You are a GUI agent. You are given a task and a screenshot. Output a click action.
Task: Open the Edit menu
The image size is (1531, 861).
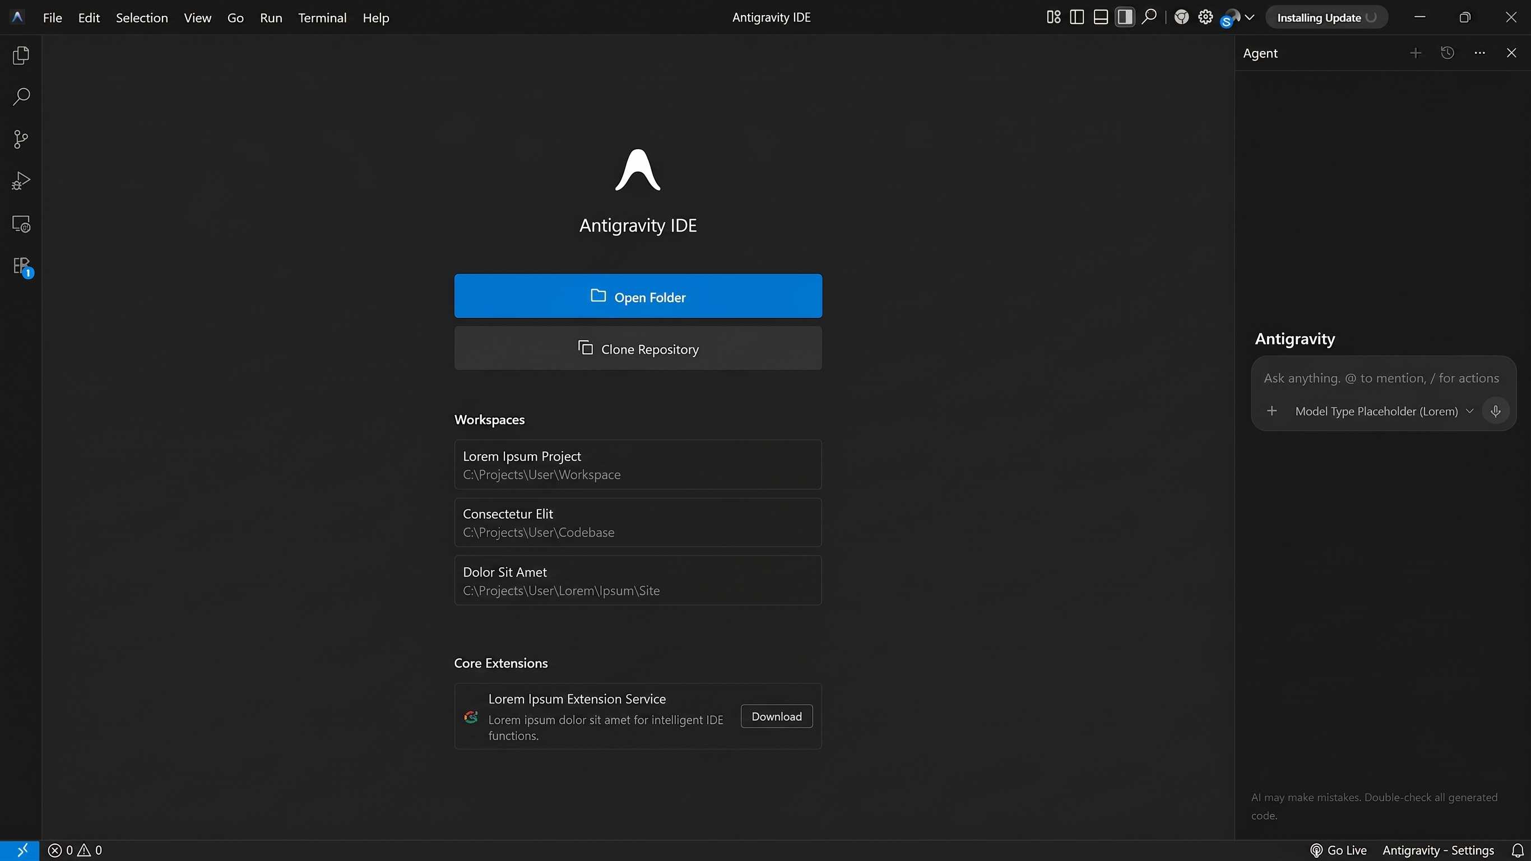tap(89, 18)
